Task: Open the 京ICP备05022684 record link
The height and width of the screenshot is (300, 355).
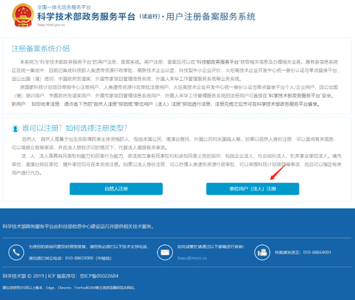Action: click(97, 276)
